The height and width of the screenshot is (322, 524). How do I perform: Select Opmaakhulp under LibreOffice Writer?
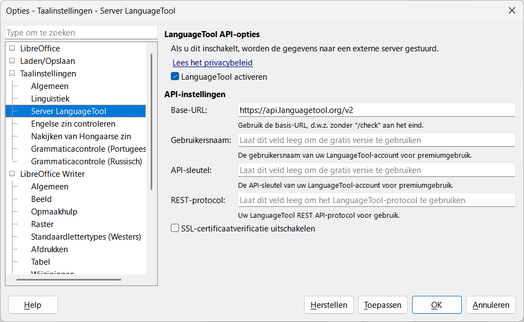coord(54,212)
